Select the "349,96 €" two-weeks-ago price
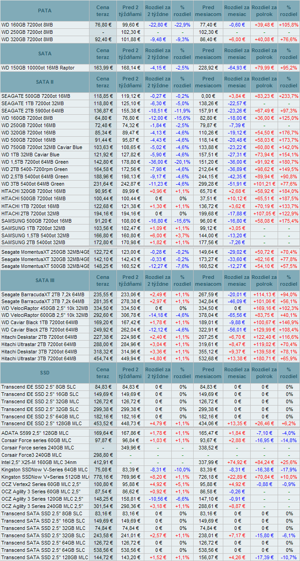 (131, 447)
